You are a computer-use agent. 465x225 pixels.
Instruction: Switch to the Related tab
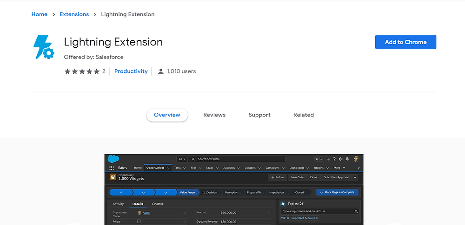click(304, 115)
